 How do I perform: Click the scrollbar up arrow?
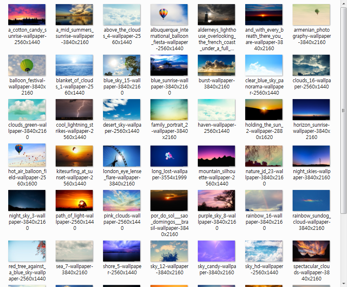(343, 3)
